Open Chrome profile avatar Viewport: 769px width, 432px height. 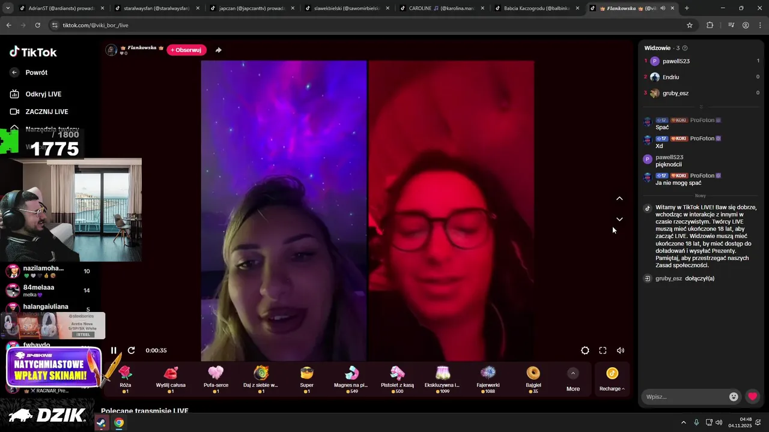coord(746,25)
